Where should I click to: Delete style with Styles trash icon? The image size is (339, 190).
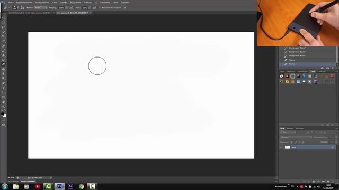pyautogui.click(x=333, y=125)
